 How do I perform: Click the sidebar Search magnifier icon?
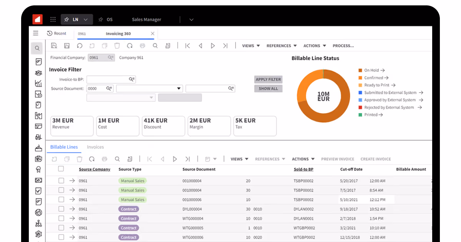point(37,48)
